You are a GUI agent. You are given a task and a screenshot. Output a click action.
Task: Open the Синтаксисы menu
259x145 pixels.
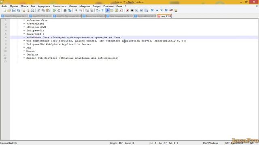[x=59, y=6]
